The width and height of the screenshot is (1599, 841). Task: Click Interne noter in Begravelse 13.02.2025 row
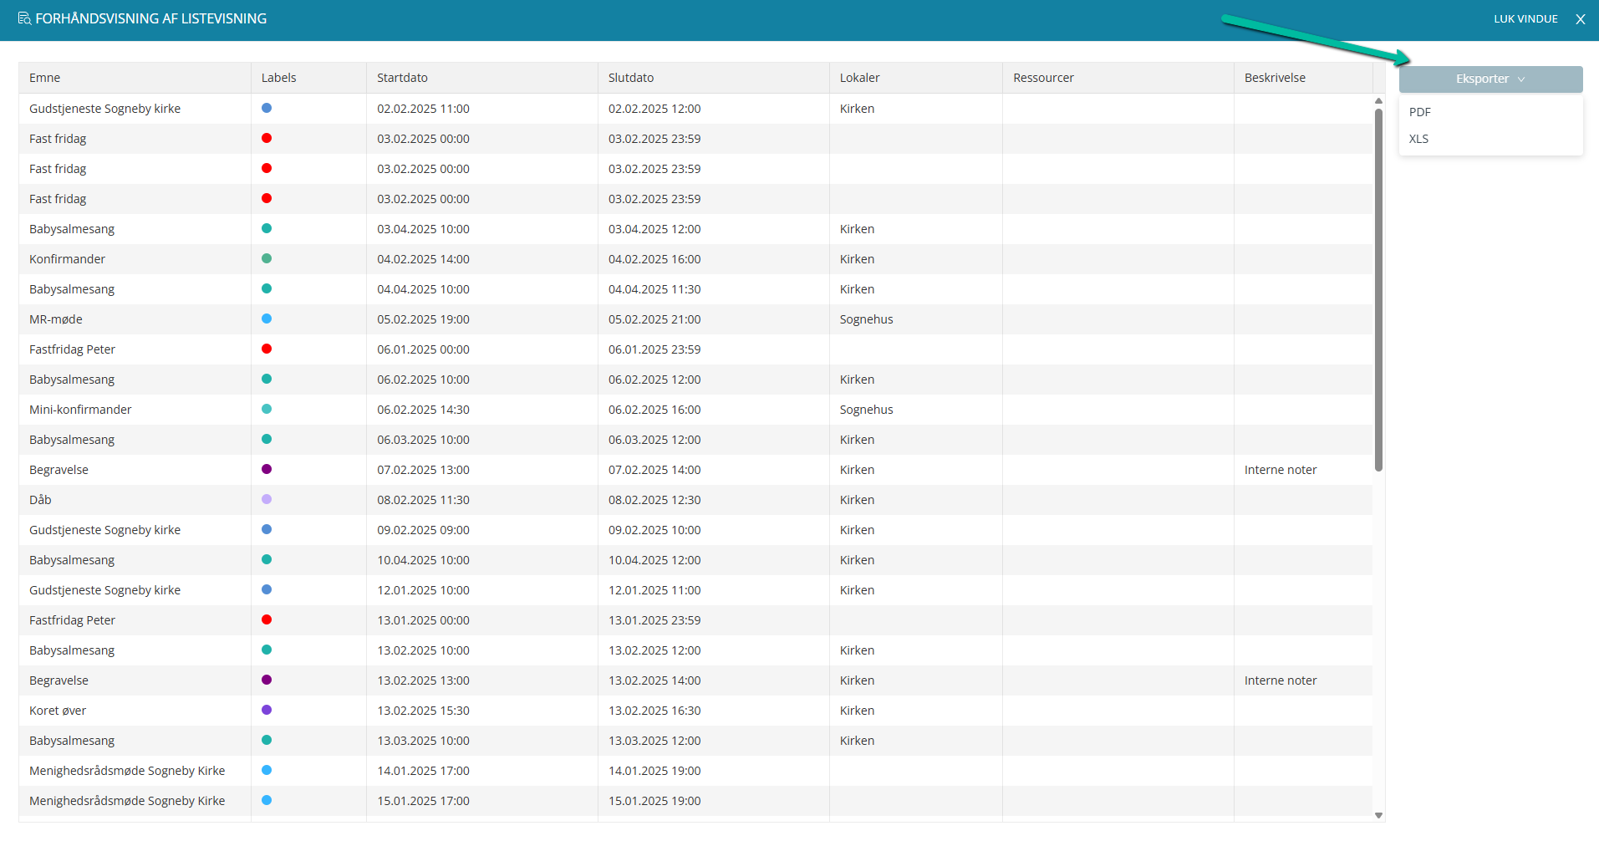[x=1280, y=680]
